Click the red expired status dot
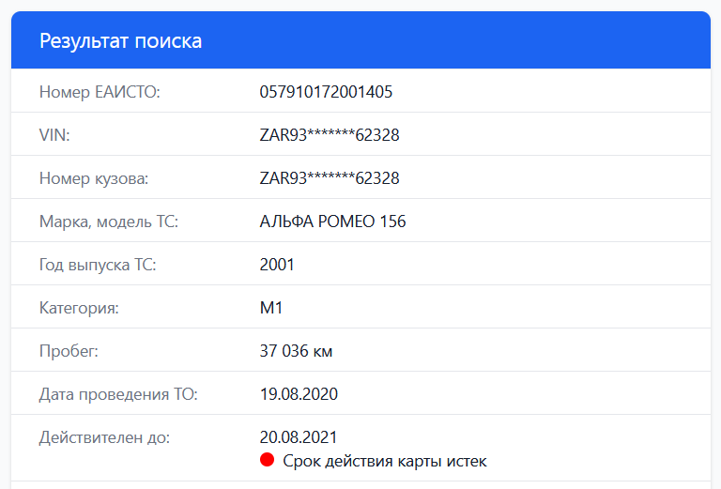The image size is (721, 489). 267,461
